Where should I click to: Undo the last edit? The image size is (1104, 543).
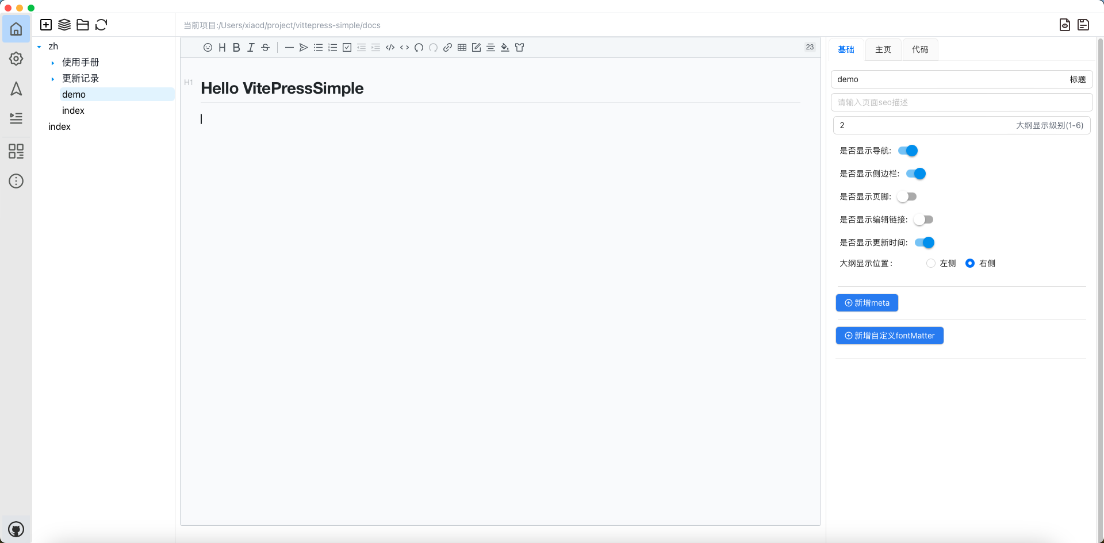tap(419, 48)
